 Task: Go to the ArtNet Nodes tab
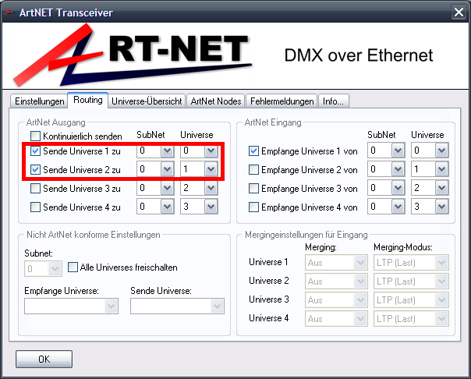216,101
